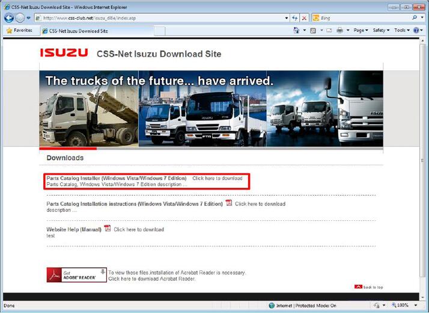This screenshot has width=429, height=313.
Task: Click the red back to top icon
Action: (358, 287)
